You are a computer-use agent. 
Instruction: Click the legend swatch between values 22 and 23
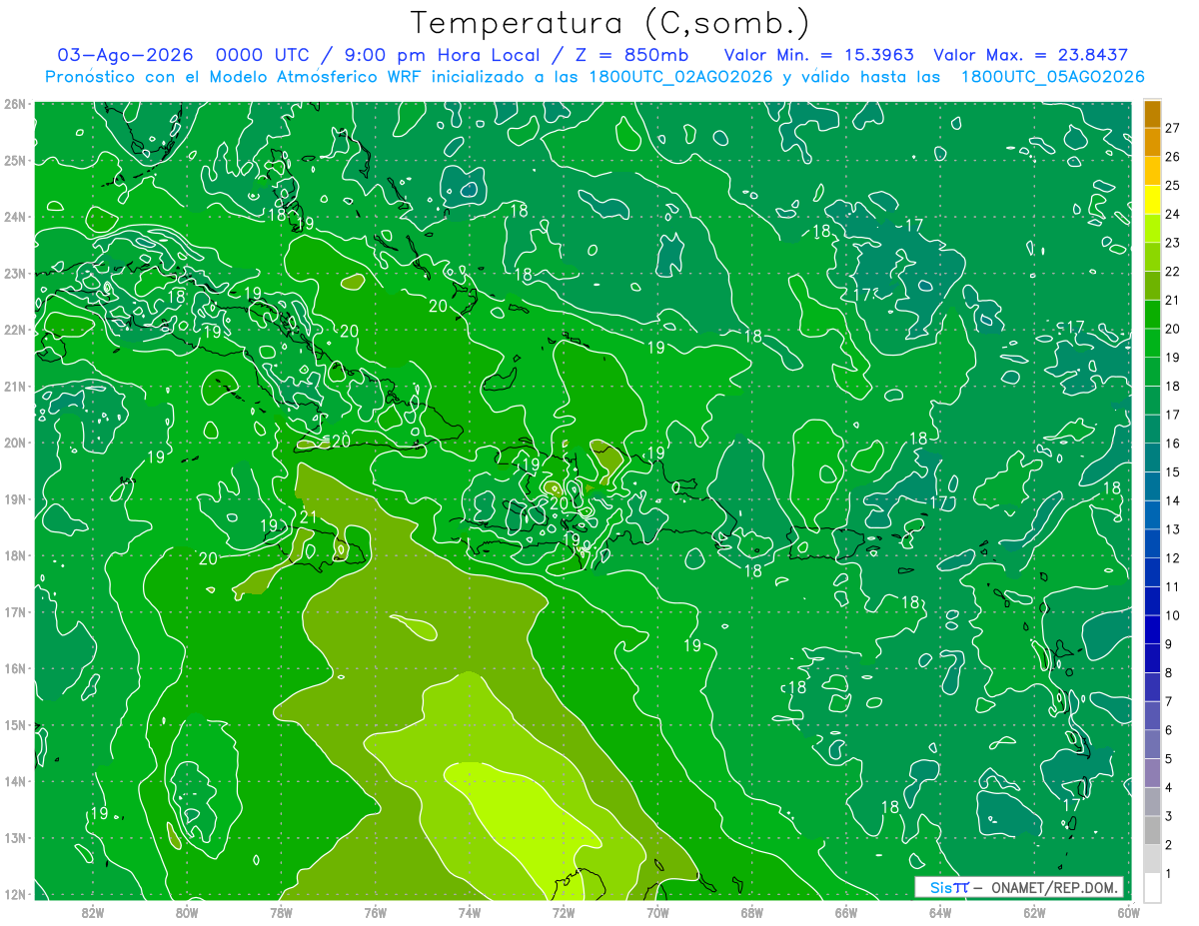tap(1152, 257)
